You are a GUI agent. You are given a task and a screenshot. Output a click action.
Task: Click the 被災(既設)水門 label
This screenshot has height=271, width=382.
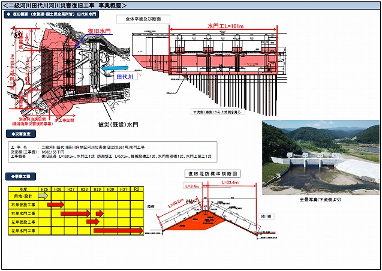[x=118, y=125]
